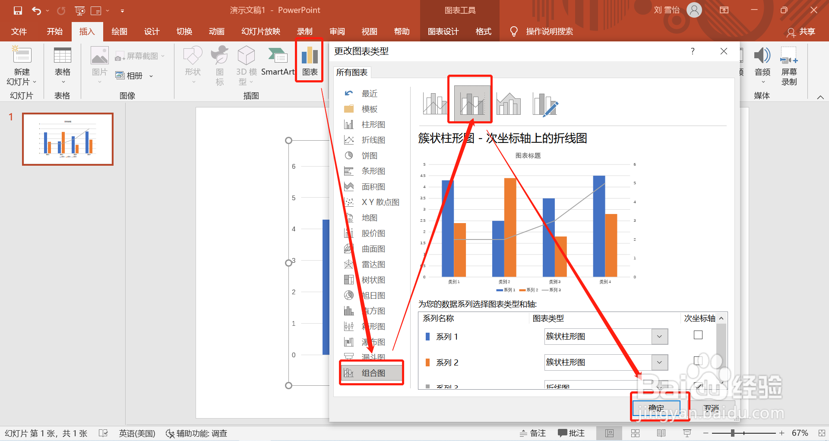The height and width of the screenshot is (441, 829).
Task: Select slide 1 thumbnail
Action: point(68,139)
